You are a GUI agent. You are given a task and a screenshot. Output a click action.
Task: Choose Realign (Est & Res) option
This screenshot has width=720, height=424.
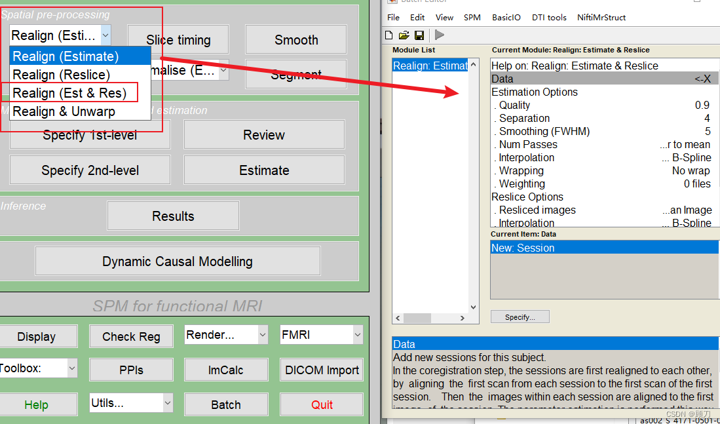tap(81, 93)
